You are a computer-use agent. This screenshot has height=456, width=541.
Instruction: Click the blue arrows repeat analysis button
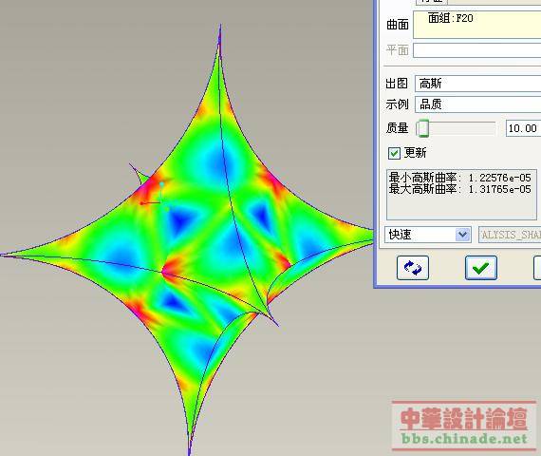[x=413, y=268]
